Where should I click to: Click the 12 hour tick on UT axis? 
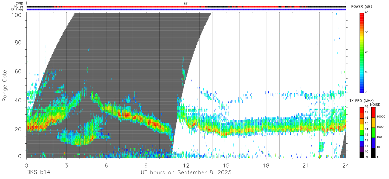[186, 165]
